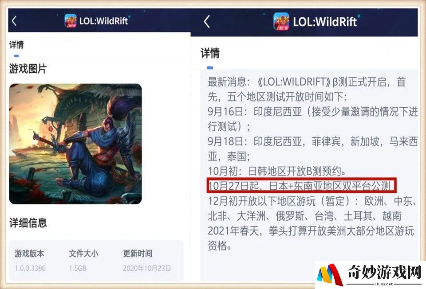Tap the back arrow in left panel
The height and width of the screenshot is (289, 426).
click(x=14, y=21)
